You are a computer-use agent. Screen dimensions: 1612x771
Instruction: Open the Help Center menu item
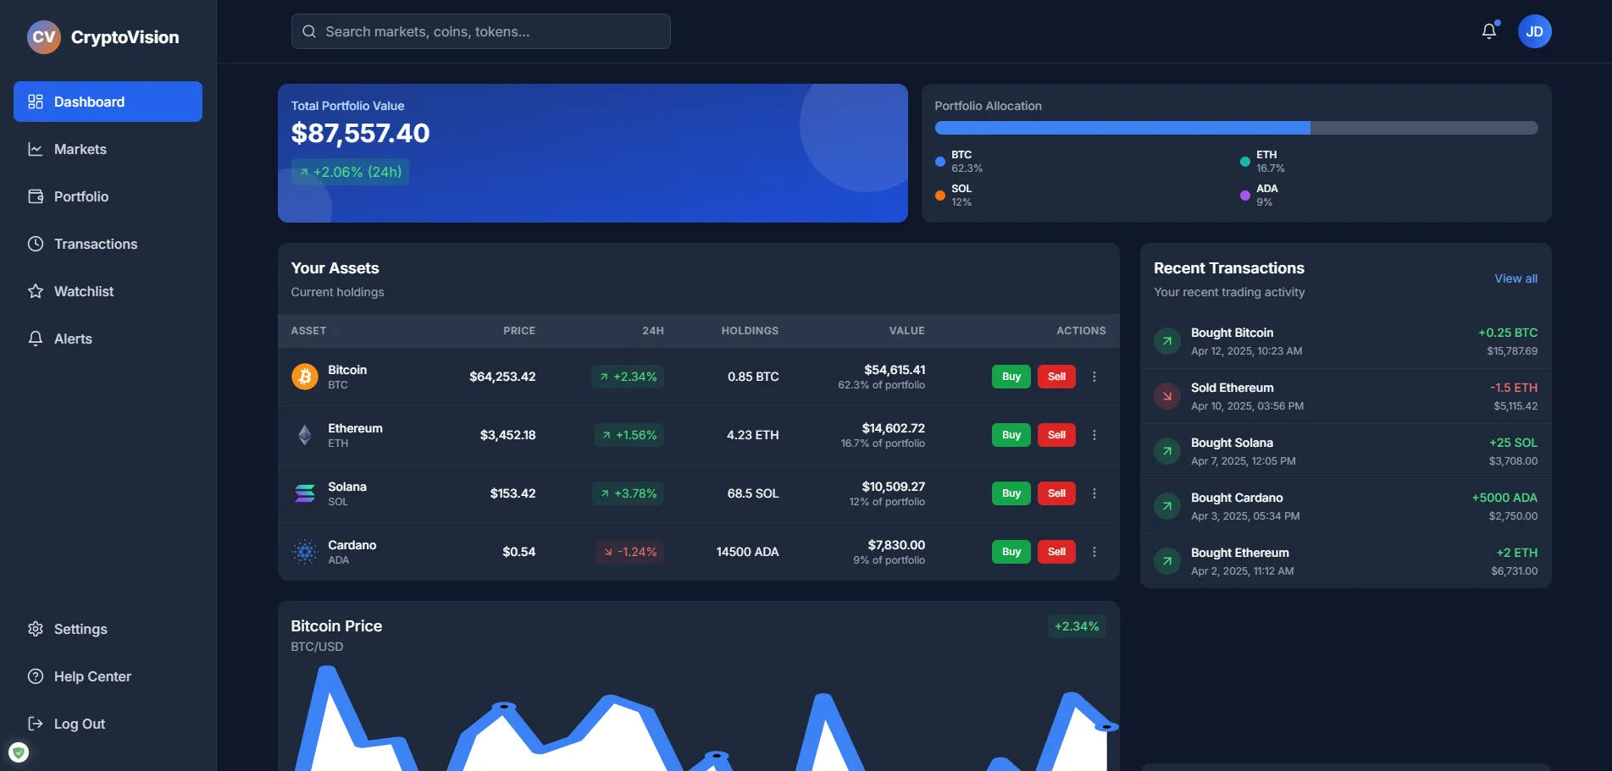coord(92,676)
